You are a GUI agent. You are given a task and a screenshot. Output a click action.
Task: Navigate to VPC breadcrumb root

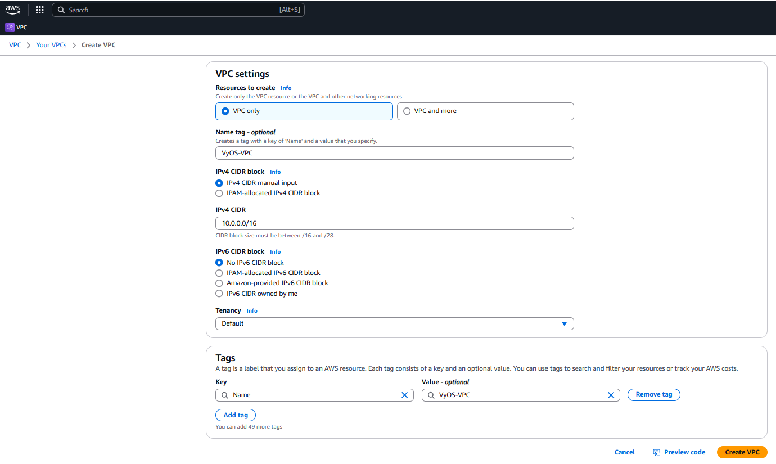point(15,45)
